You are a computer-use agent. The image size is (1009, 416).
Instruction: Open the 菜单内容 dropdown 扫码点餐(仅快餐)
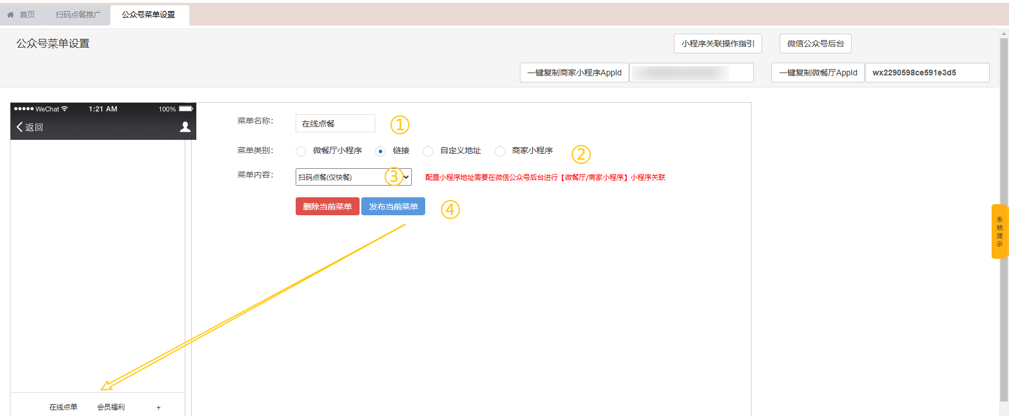click(353, 177)
